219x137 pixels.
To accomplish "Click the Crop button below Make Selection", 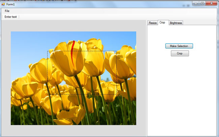I will 180,53.
